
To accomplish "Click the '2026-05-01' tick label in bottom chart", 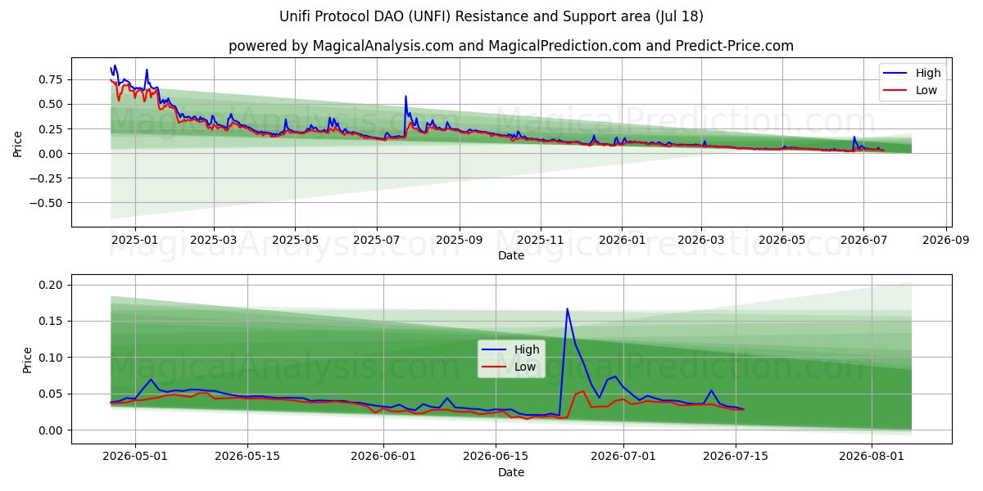I will 135,457.
